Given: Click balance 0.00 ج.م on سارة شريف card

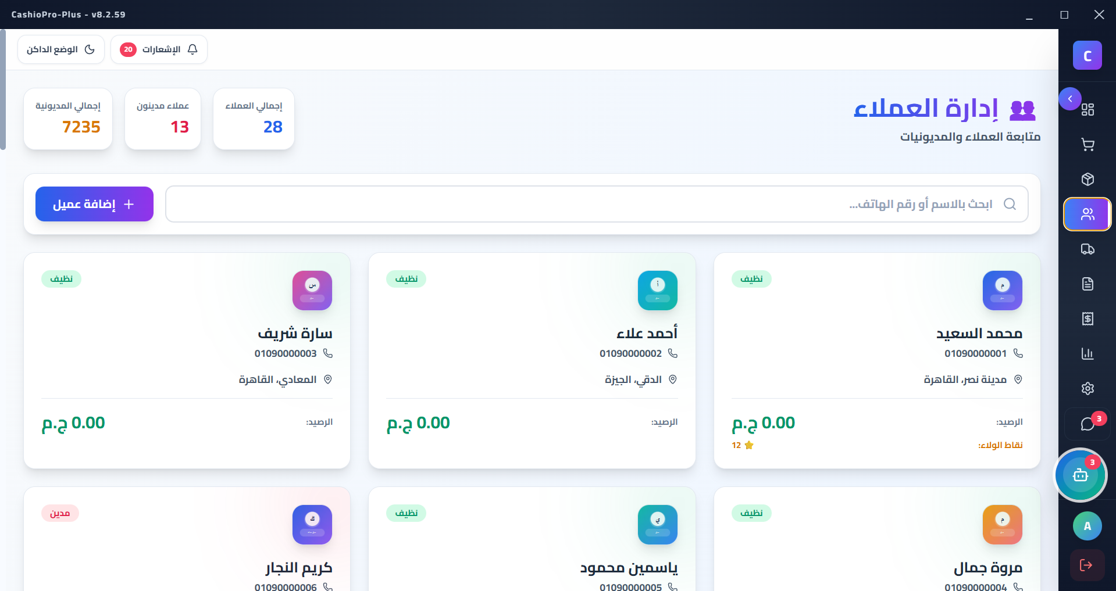Looking at the screenshot, I should pos(73,423).
